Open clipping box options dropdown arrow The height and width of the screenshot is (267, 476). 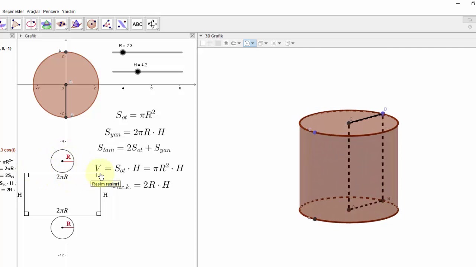click(266, 43)
